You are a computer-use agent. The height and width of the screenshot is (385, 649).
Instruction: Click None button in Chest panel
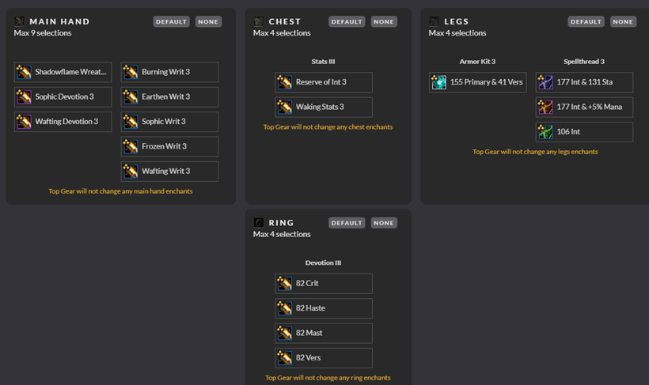click(384, 21)
